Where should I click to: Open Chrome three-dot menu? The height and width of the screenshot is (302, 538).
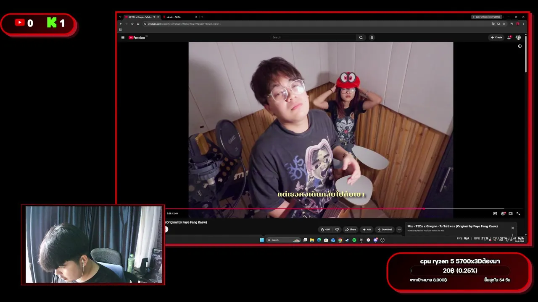click(x=523, y=24)
